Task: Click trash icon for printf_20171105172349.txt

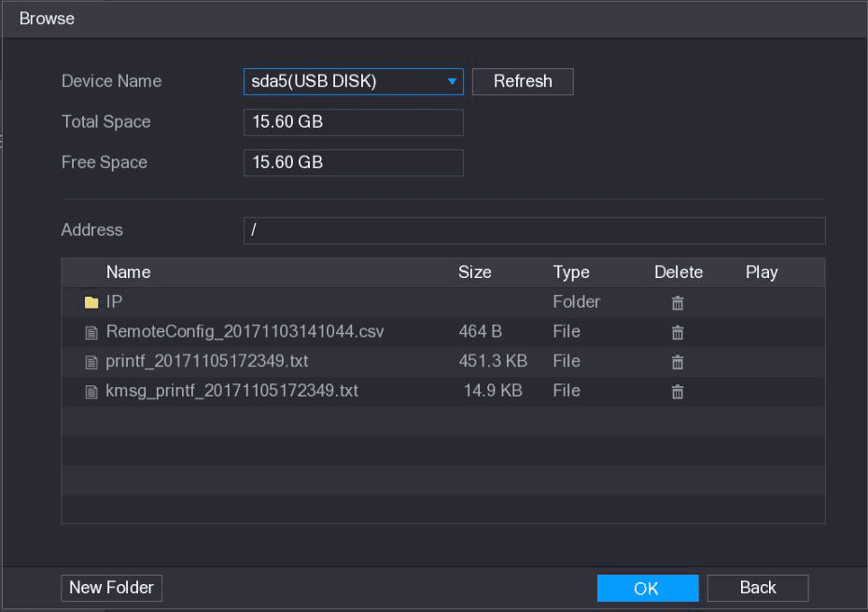Action: click(677, 362)
